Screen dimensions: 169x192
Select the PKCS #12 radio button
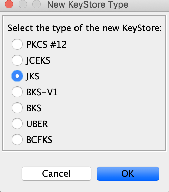click(17, 44)
